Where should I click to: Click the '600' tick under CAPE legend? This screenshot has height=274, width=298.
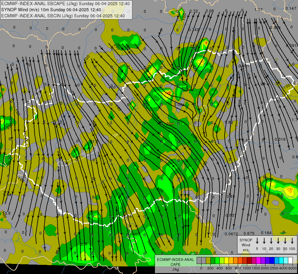click(229, 268)
